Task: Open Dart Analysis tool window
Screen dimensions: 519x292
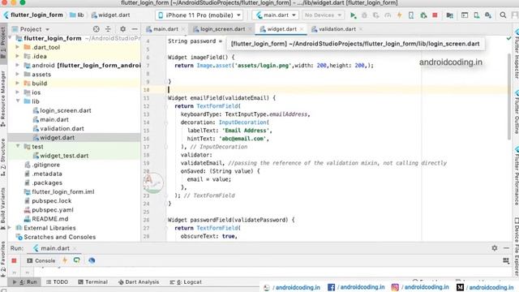Action: click(139, 282)
